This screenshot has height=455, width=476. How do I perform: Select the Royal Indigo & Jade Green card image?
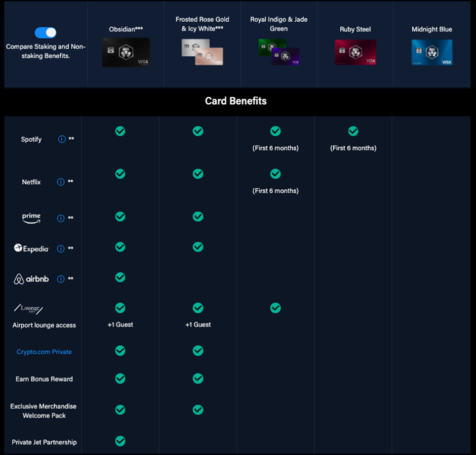click(279, 52)
